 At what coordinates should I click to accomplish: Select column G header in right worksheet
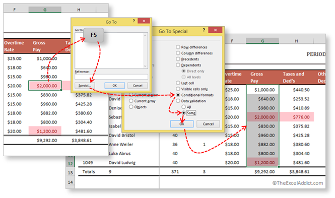[x=262, y=41]
